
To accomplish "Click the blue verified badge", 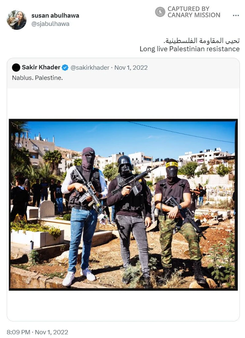I will [x=65, y=68].
